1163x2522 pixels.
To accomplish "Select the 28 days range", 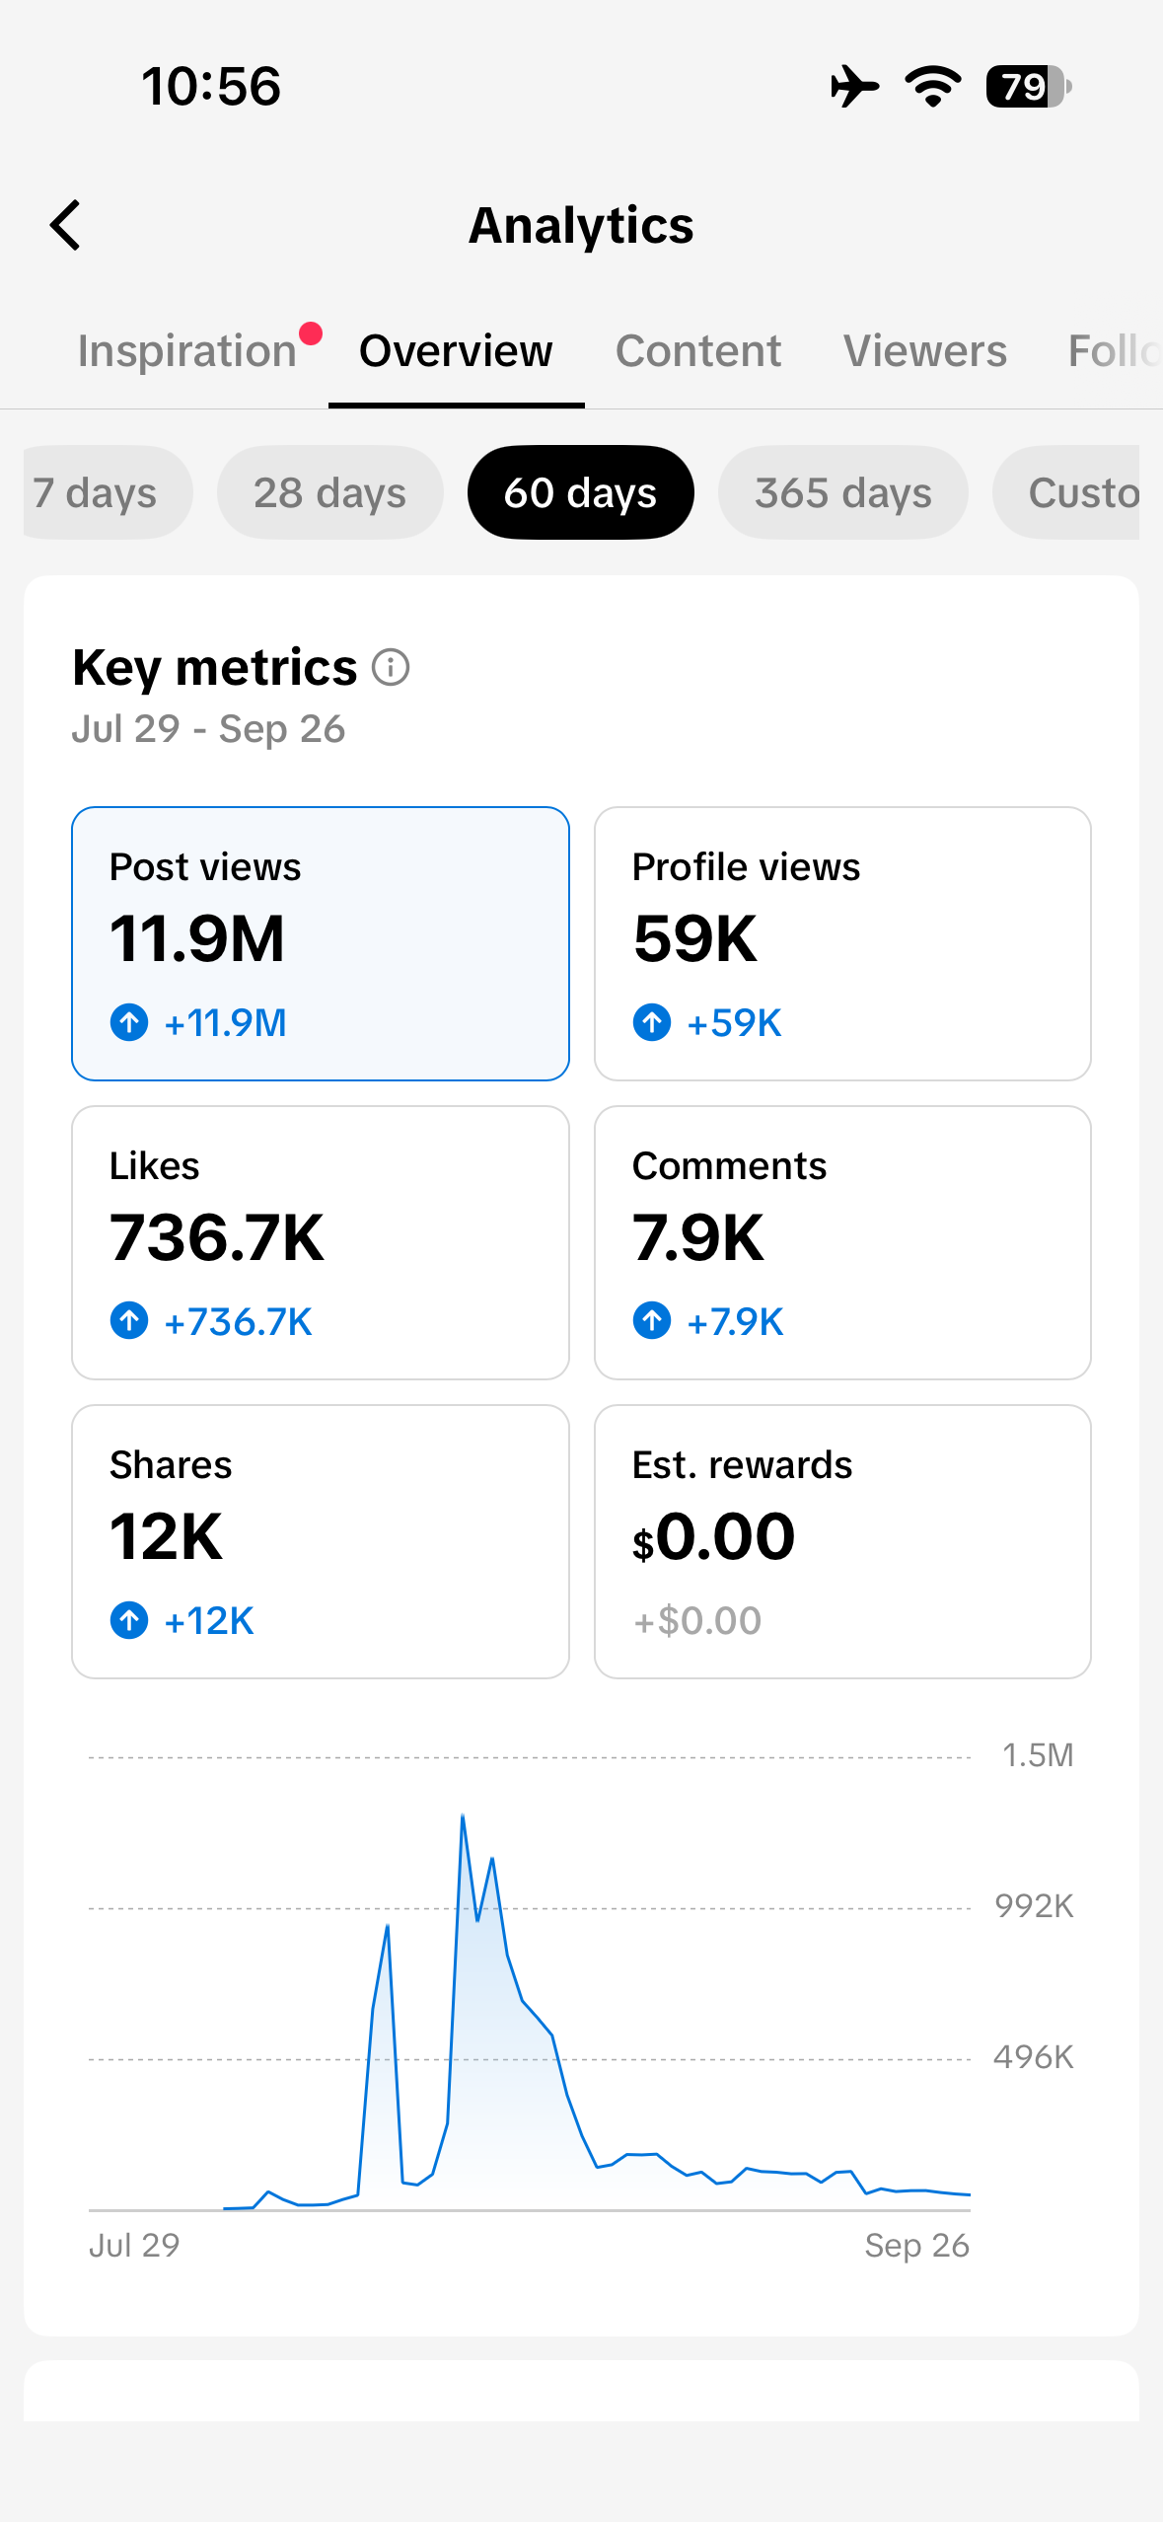I will pos(329,492).
